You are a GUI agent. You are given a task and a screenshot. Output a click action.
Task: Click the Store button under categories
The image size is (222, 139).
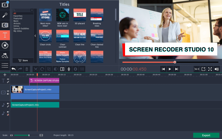tap(23, 60)
